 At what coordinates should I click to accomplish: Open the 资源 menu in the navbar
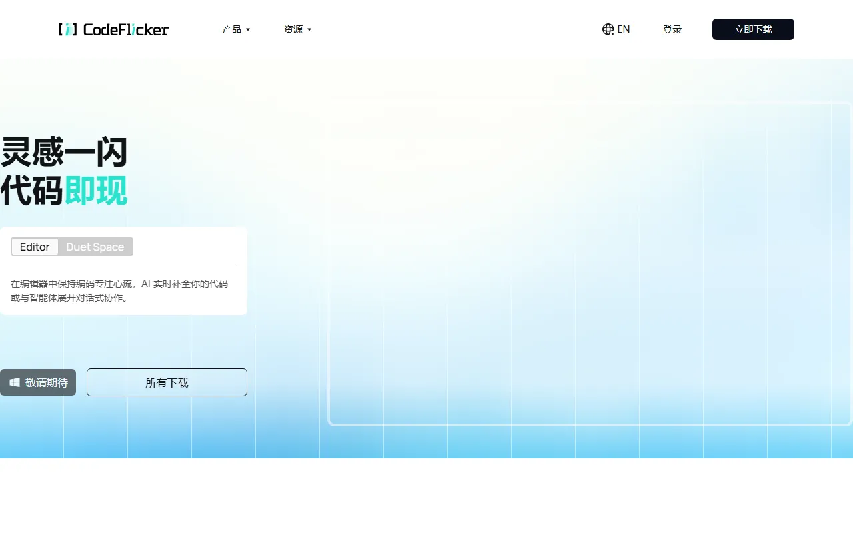(297, 29)
